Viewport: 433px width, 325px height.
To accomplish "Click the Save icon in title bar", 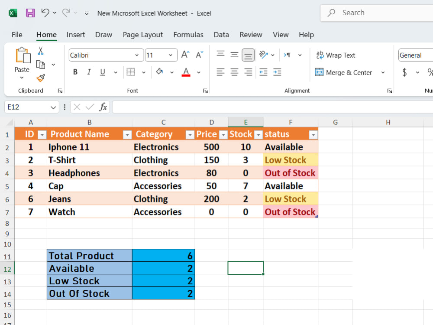I will tap(30, 13).
